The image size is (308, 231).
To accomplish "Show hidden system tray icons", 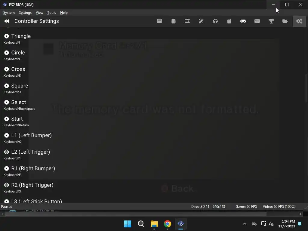I will coord(245,224).
